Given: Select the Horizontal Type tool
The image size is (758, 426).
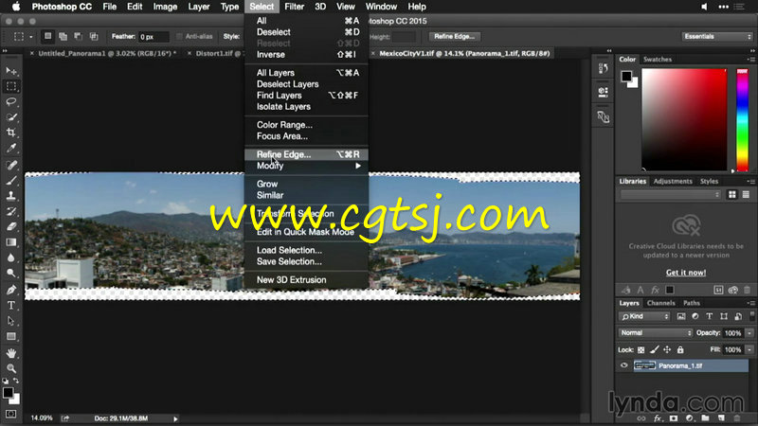Looking at the screenshot, I should coord(11,305).
